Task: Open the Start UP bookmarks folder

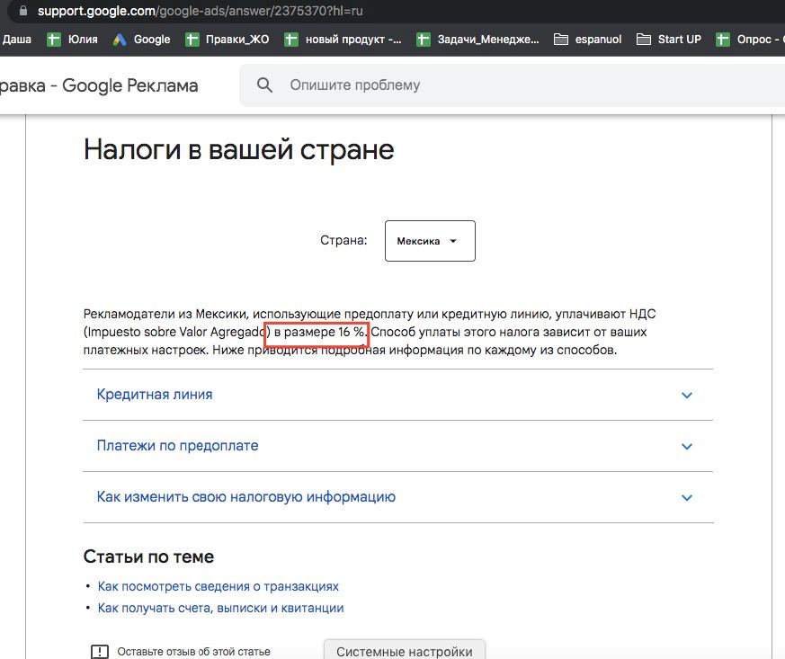Action: (x=669, y=40)
